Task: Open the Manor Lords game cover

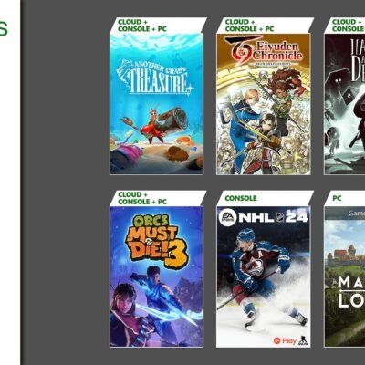Action: 345,276
